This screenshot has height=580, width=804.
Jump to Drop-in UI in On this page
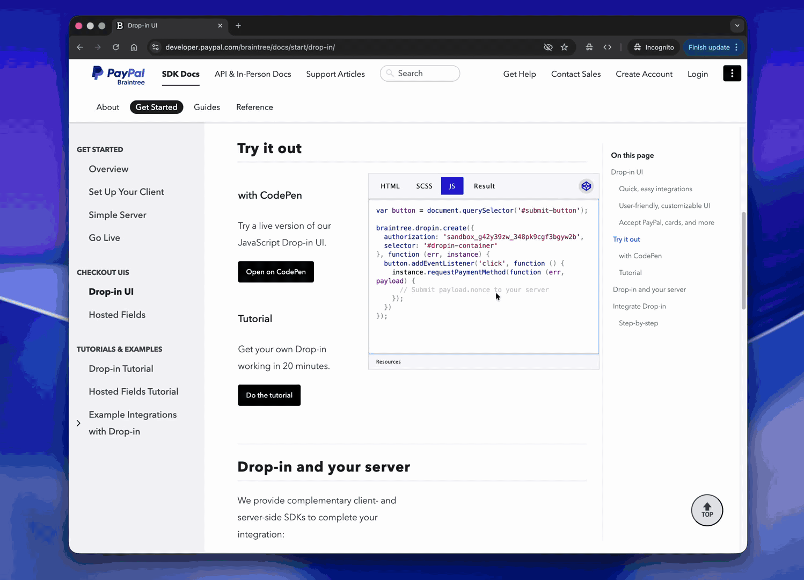[627, 172]
